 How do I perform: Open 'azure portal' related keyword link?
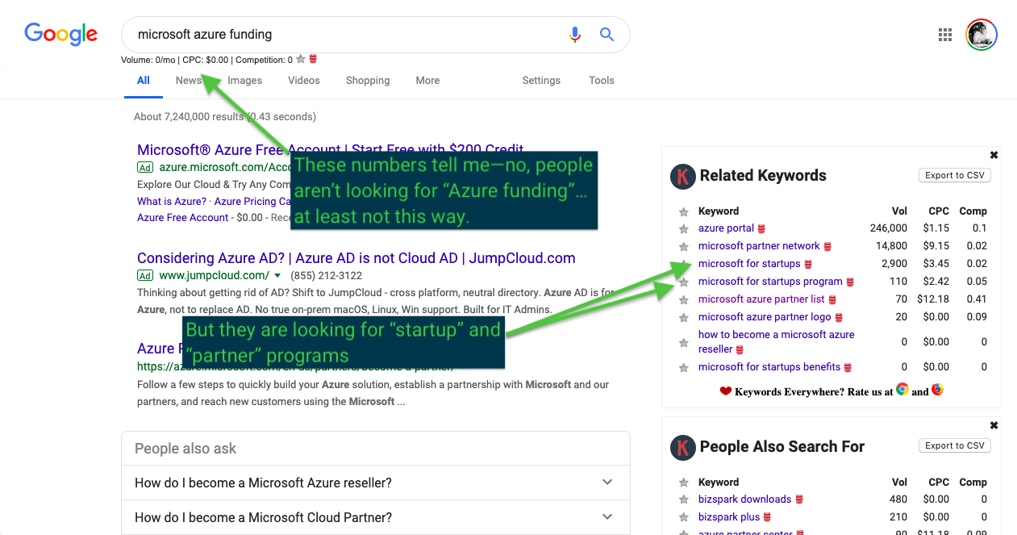[x=726, y=228]
